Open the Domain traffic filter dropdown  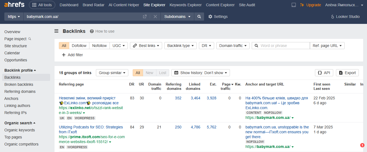point(233,46)
